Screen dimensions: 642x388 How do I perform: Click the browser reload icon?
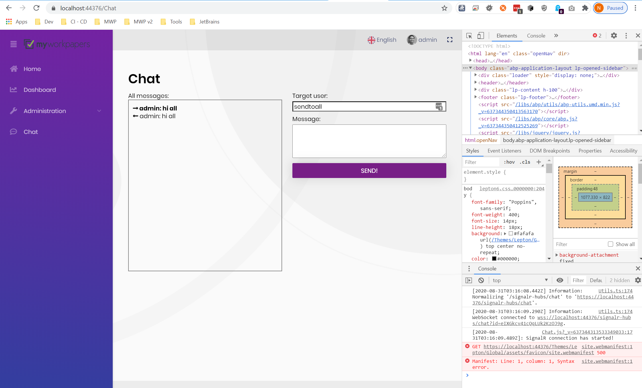coord(36,8)
